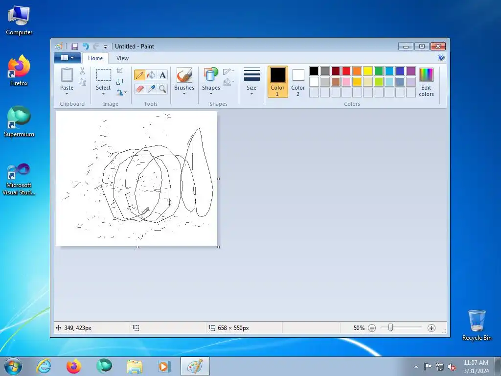The image size is (501, 376).
Task: Switch to the Home ribbon tab
Action: pos(95,58)
